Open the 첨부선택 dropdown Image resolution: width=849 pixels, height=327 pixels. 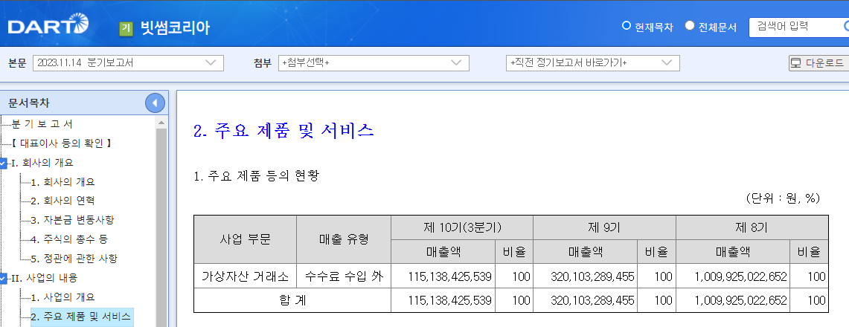point(374,63)
